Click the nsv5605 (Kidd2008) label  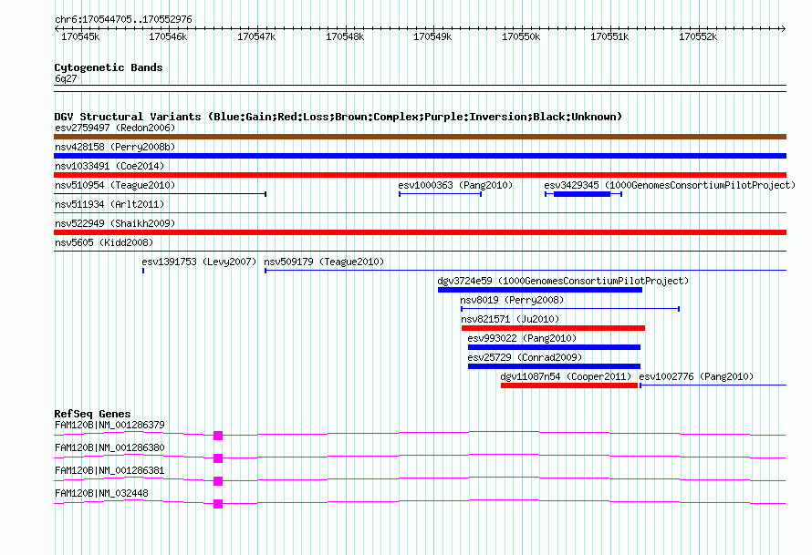[104, 242]
